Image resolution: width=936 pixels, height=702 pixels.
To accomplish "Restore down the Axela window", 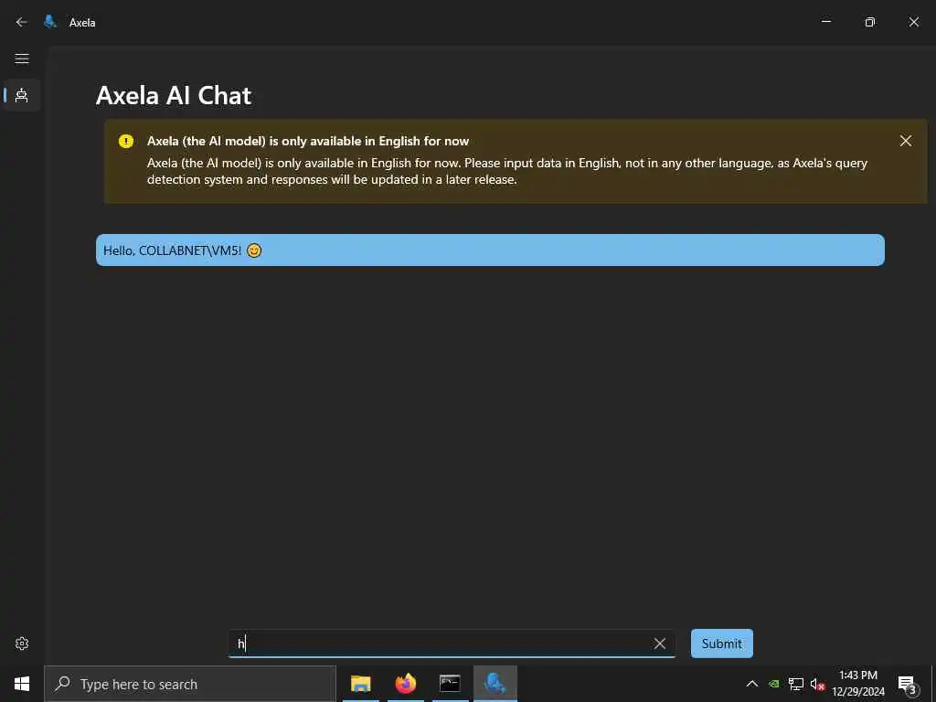I will coord(870,22).
